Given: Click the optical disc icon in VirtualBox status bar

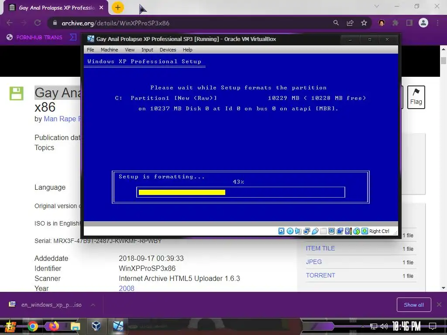Looking at the screenshot, I should 290,231.
